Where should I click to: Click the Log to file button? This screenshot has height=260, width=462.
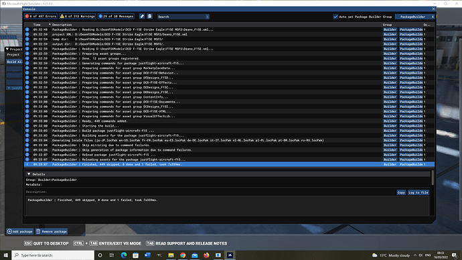(418, 192)
